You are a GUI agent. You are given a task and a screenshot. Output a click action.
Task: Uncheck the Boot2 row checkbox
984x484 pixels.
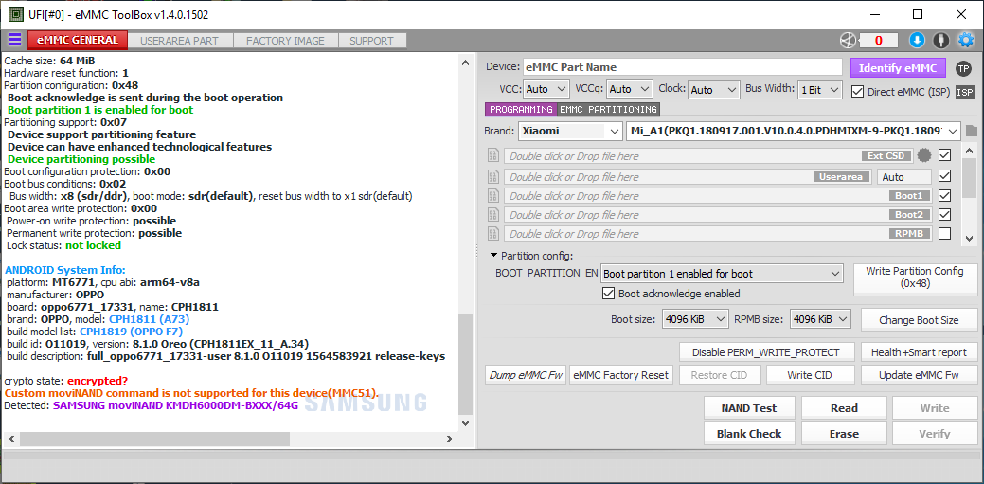pos(944,214)
